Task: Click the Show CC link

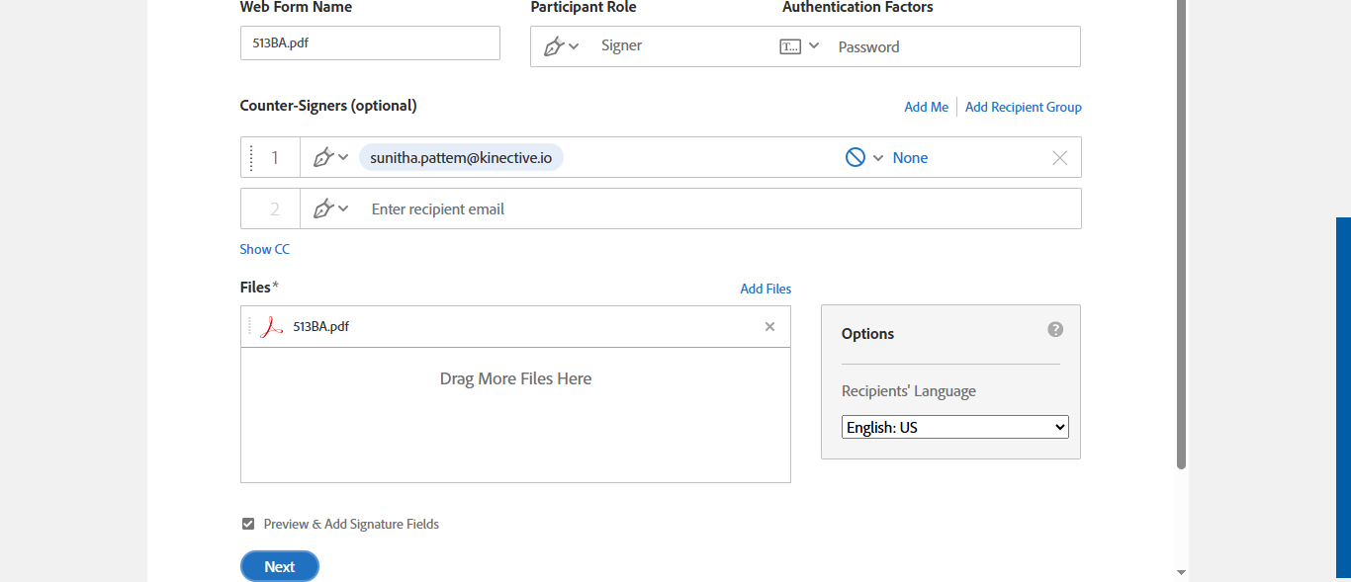Action: (x=264, y=249)
